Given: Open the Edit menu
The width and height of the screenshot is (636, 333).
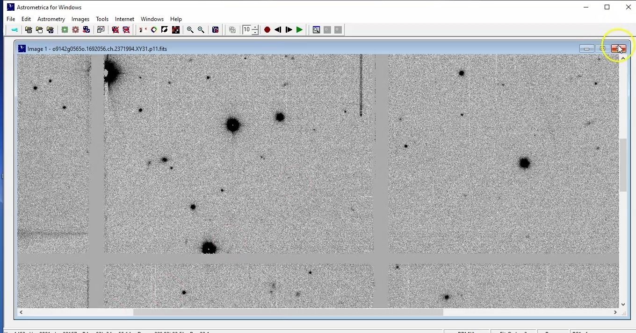Looking at the screenshot, I should point(26,19).
